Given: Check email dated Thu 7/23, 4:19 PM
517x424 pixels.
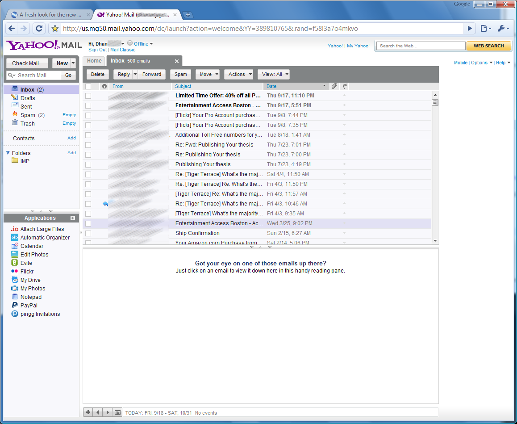Looking at the screenshot, I should pos(88,164).
